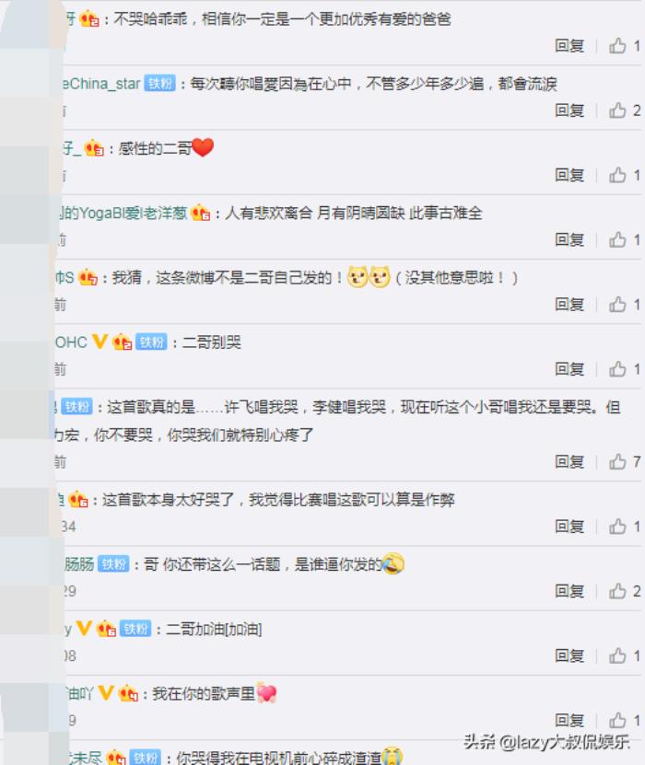Reply to the comment '我猜，这条微博不是二哥自己发的'
This screenshot has height=765, width=645.
click(x=569, y=305)
